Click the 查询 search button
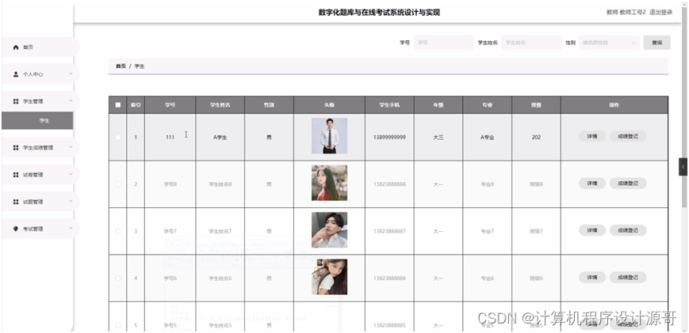 pos(656,43)
